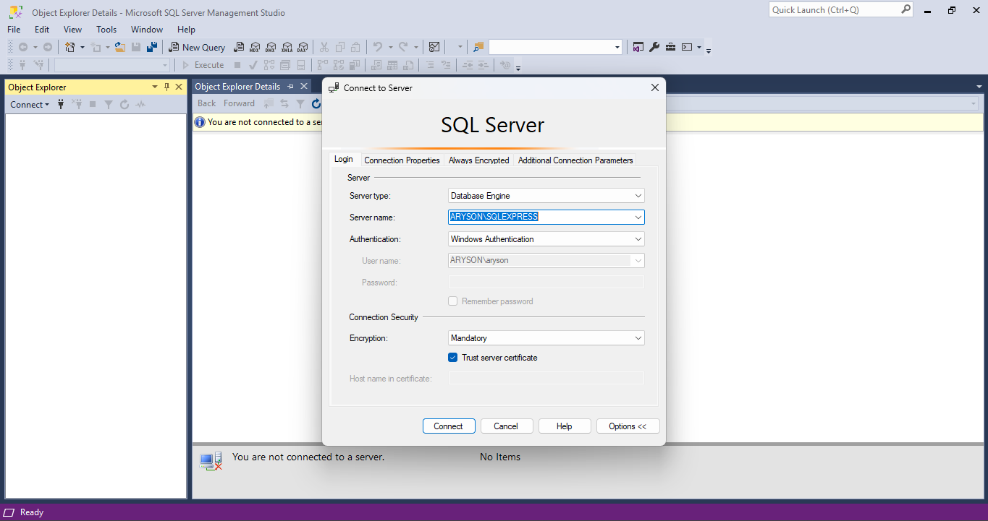Click the Options << button
This screenshot has height=521, width=988.
(x=628, y=426)
